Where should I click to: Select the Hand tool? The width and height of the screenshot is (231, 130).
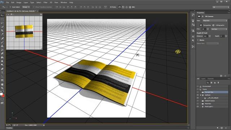tap(2, 84)
